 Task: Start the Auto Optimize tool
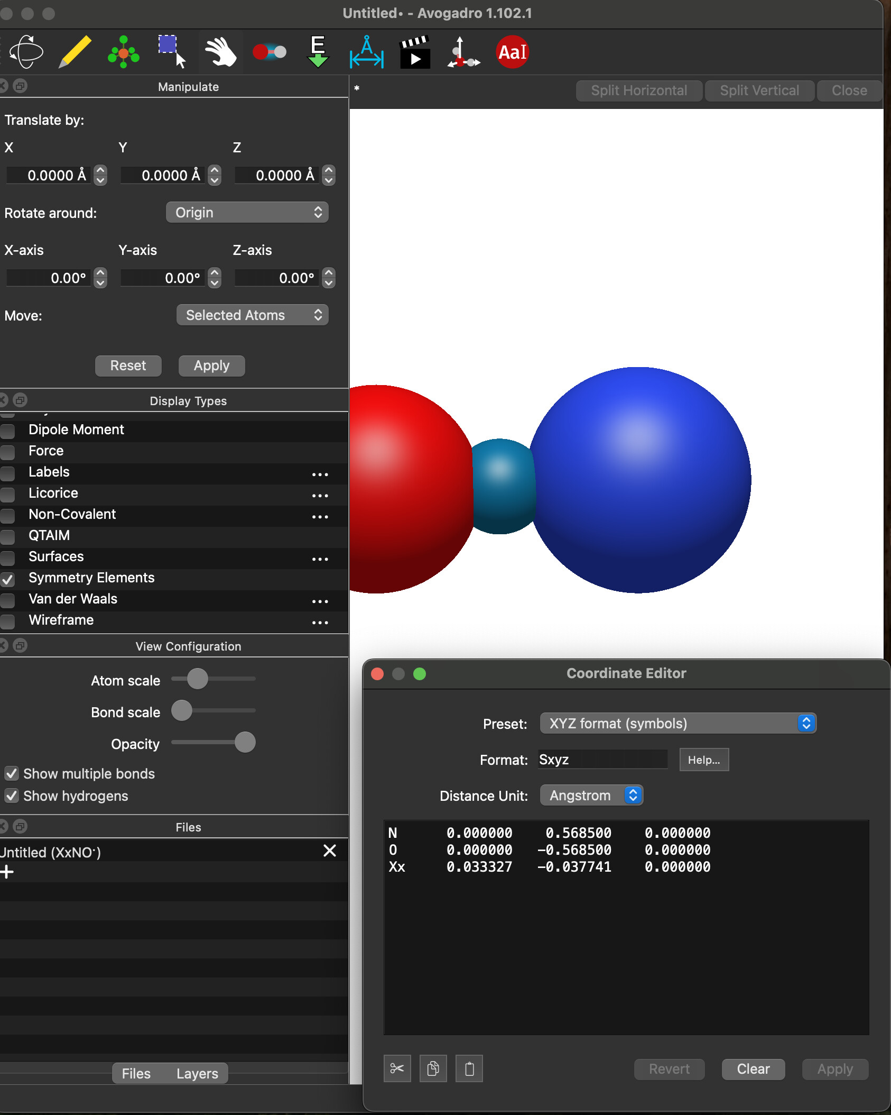pos(318,52)
